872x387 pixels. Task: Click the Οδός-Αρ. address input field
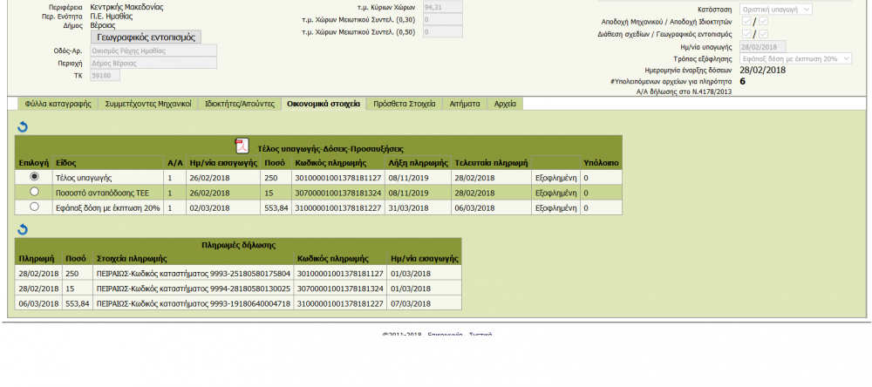(153, 51)
